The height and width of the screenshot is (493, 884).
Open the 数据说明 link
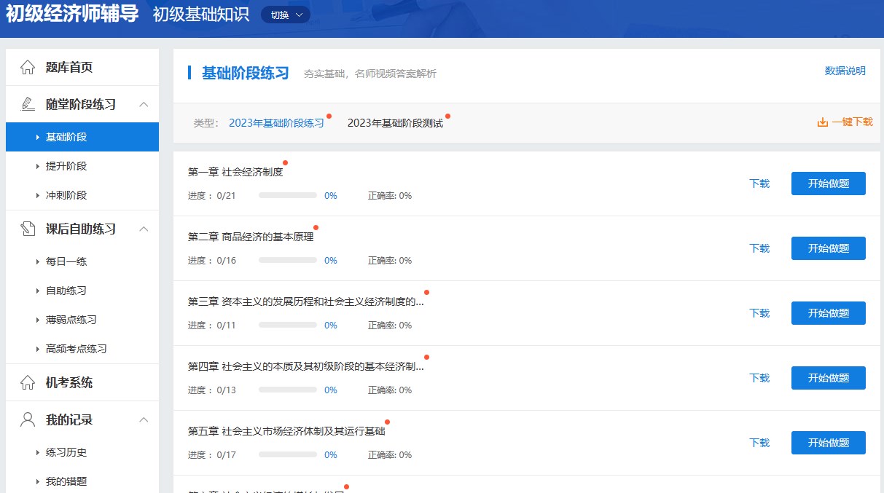845,71
